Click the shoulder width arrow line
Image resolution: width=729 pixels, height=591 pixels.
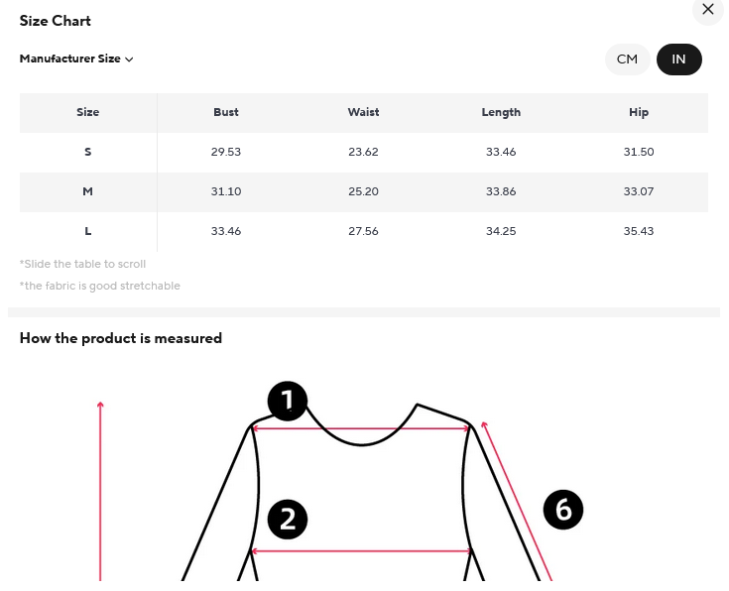click(361, 428)
